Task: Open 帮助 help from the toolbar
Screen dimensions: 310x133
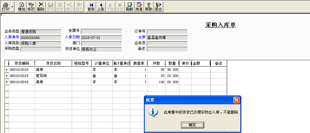Action: point(149,7)
